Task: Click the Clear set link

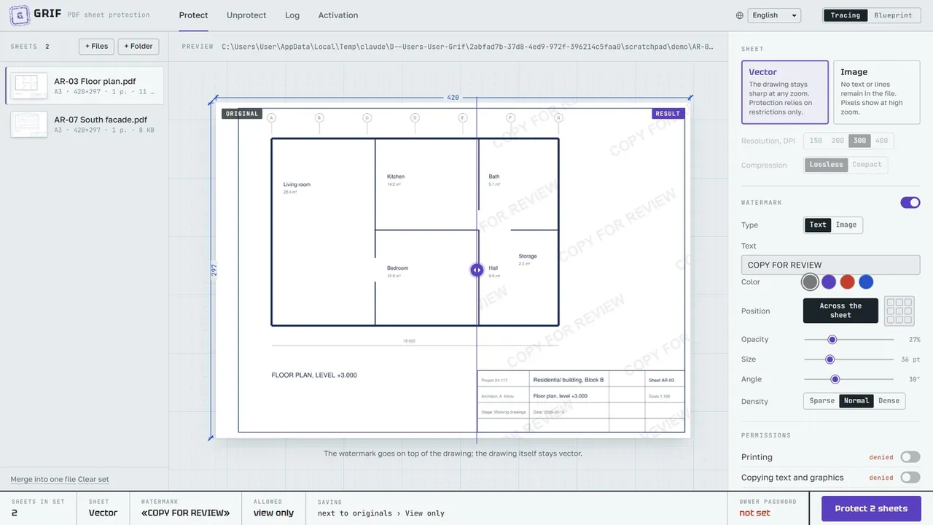Action: click(93, 480)
